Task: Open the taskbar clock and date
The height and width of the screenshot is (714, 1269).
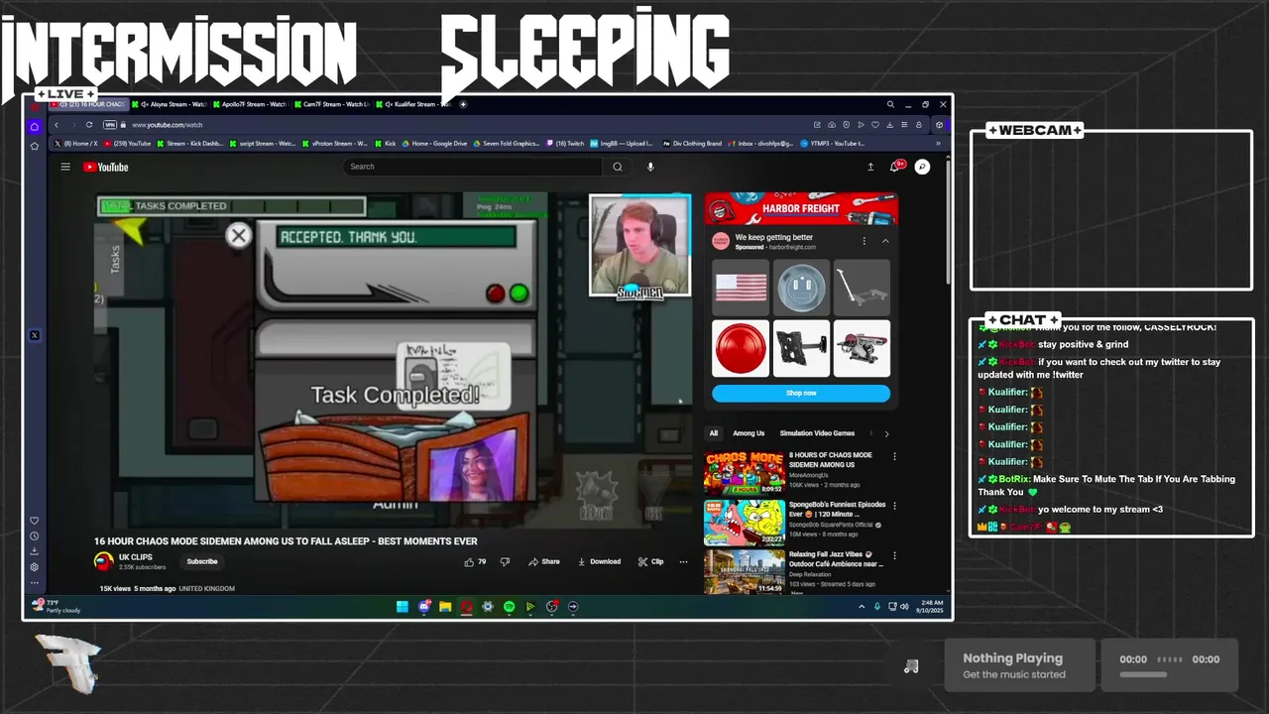Action: coord(931,605)
